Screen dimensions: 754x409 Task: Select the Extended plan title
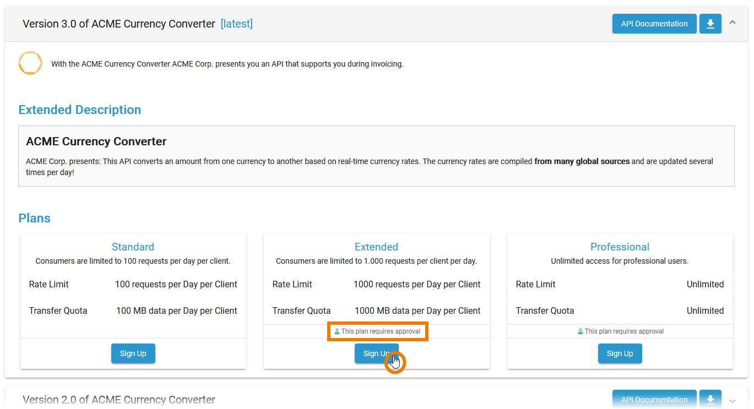[377, 247]
